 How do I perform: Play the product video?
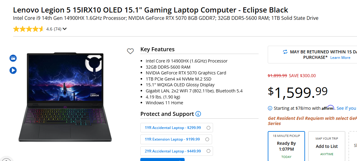[x=13, y=70]
